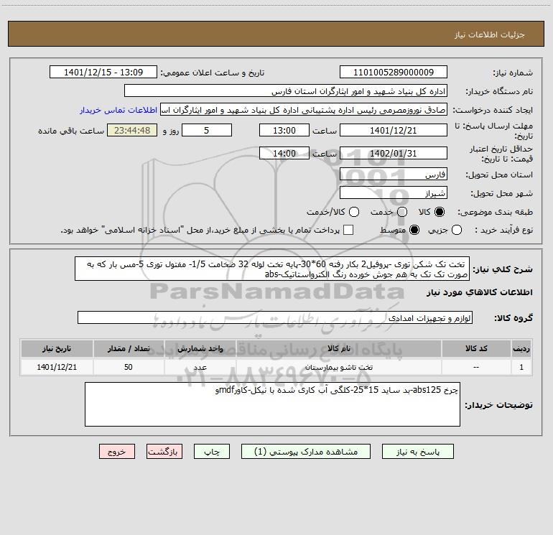
Task: Click the remaining days field showing 5
Action: coord(207,131)
